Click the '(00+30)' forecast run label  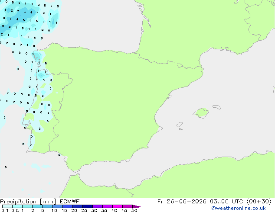259,202
